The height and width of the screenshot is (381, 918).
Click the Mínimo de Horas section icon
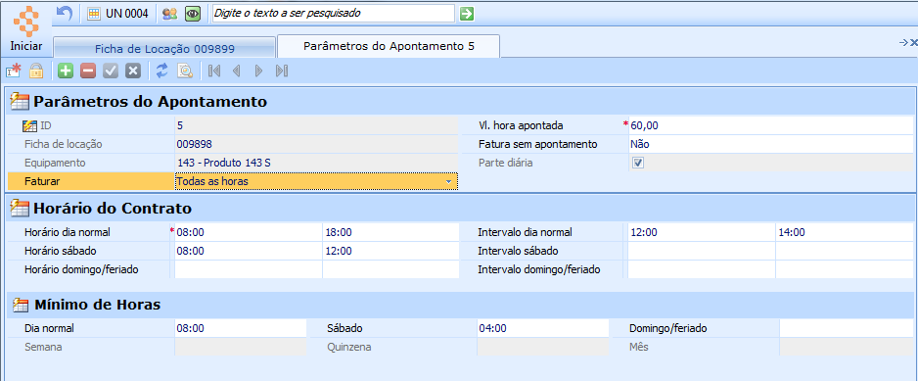(20, 305)
